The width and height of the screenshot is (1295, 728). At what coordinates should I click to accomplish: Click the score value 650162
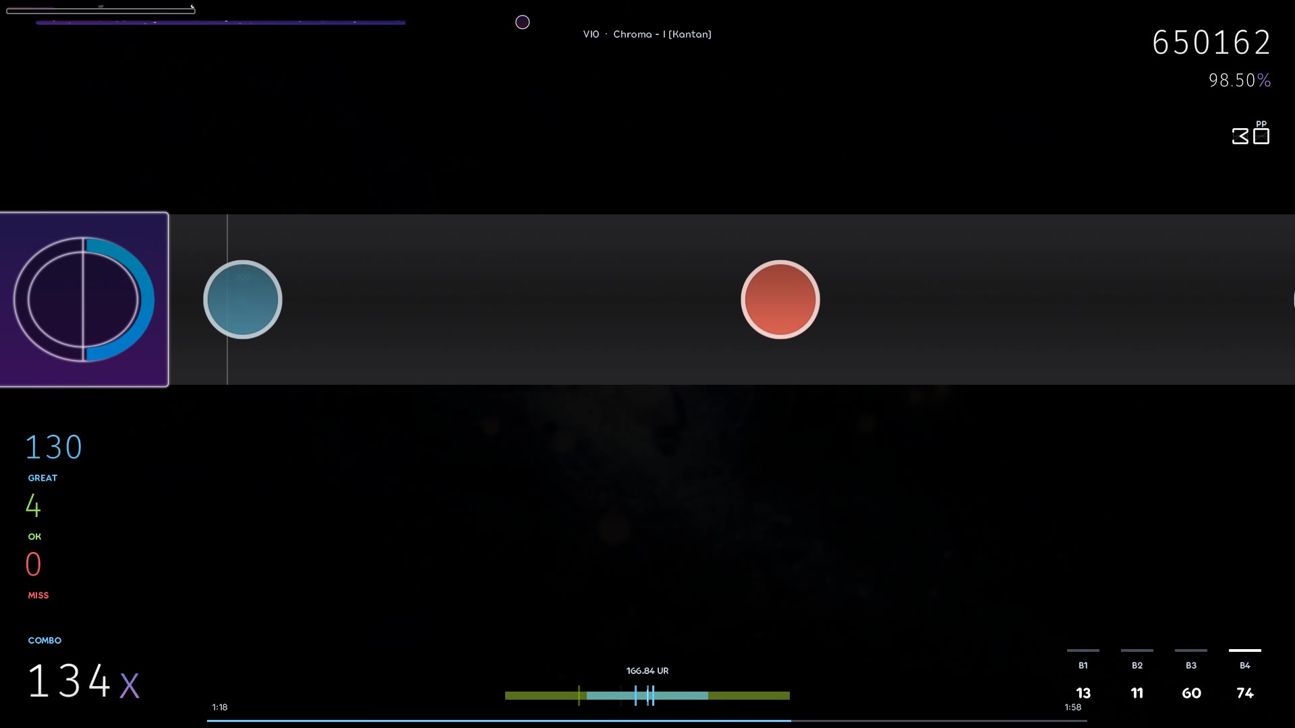pyautogui.click(x=1211, y=42)
